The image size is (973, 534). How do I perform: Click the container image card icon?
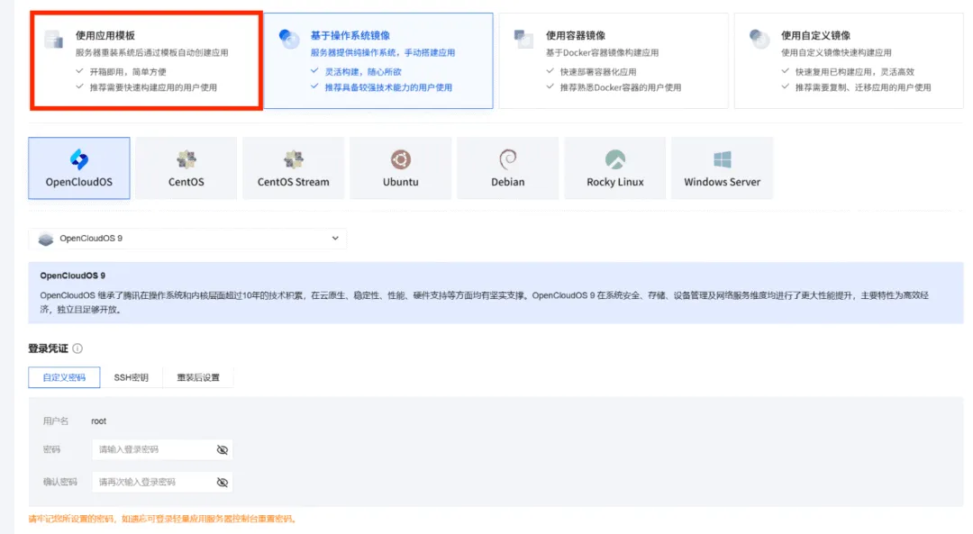pyautogui.click(x=523, y=39)
